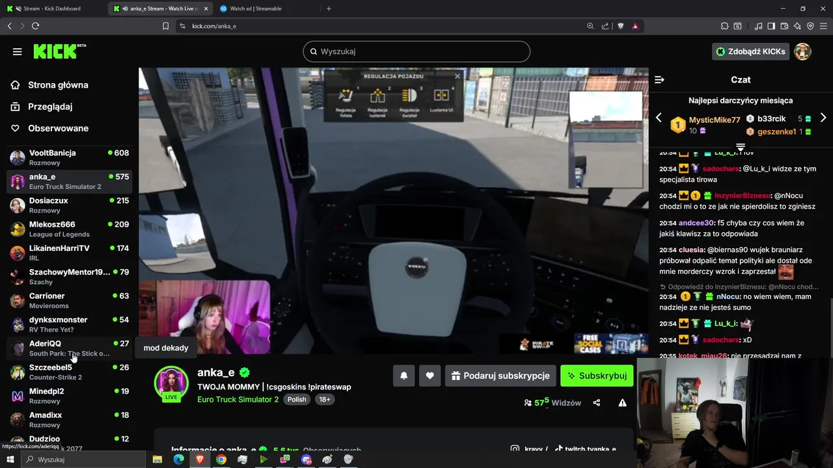Image resolution: width=833 pixels, height=468 pixels.
Task: Open Leo AI sparkle icon
Action: (x=797, y=26)
